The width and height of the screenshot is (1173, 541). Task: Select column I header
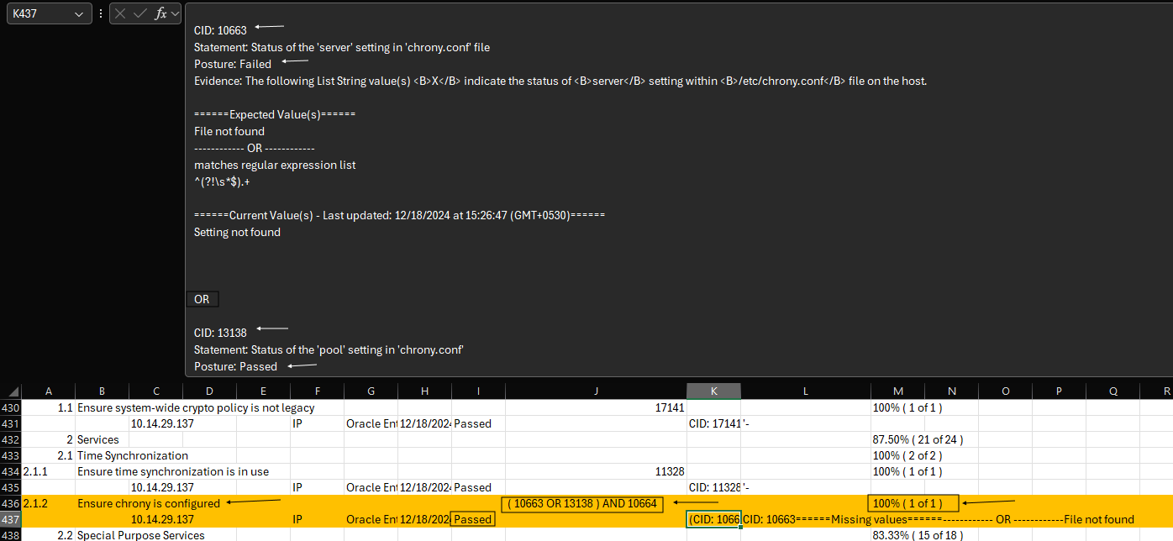[x=478, y=391]
